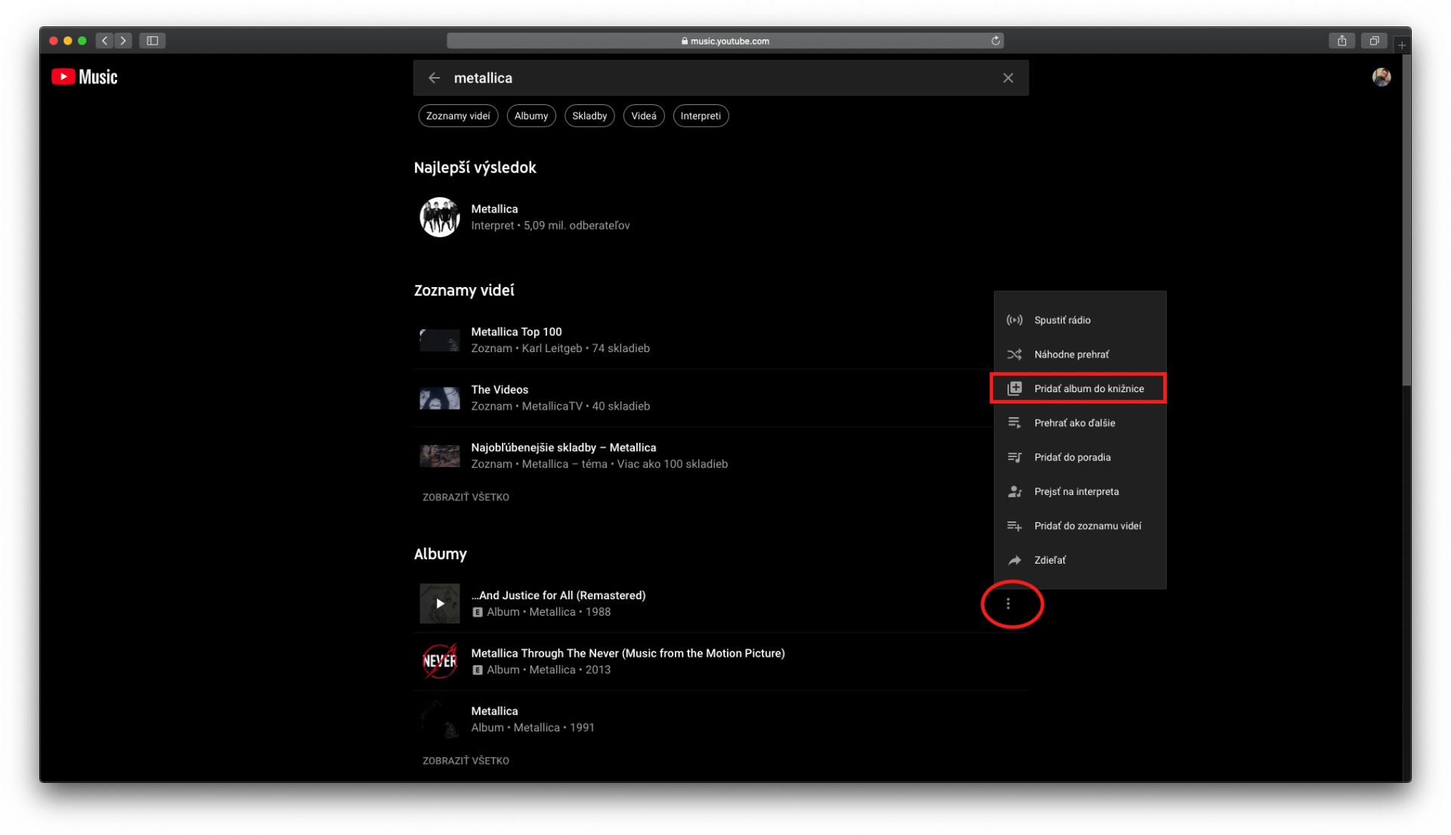Click The Videos playlist thumbnail

click(x=440, y=398)
